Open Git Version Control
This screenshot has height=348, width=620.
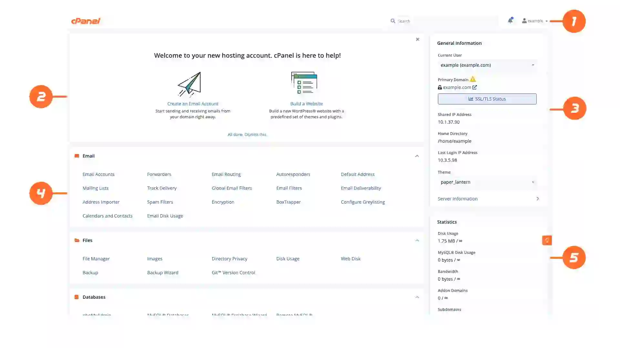coord(233,273)
